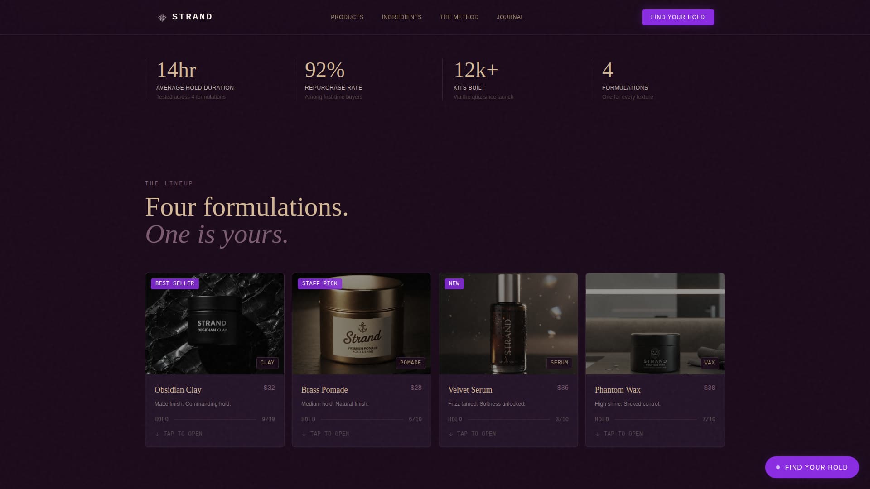Click the floating Find Your Hold pill button
The height and width of the screenshot is (489, 870).
[812, 467]
